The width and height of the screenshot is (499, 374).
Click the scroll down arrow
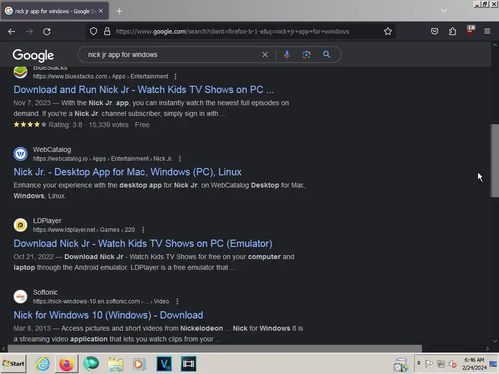coord(495,341)
